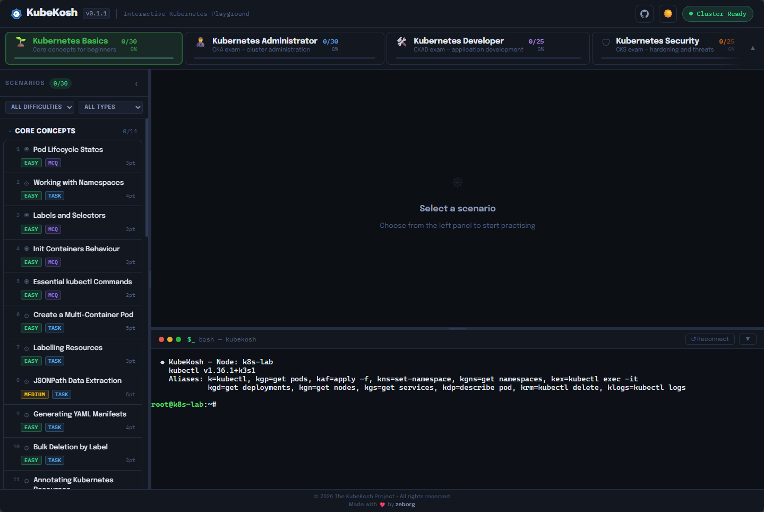Select the Kubernetes Security track tab
Viewport: 764px width, 512px height.
[666, 48]
